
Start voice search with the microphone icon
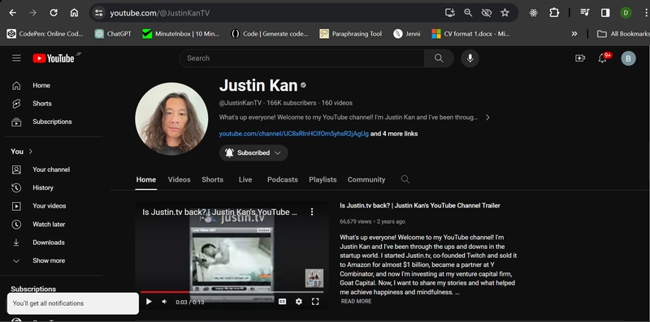click(x=470, y=58)
